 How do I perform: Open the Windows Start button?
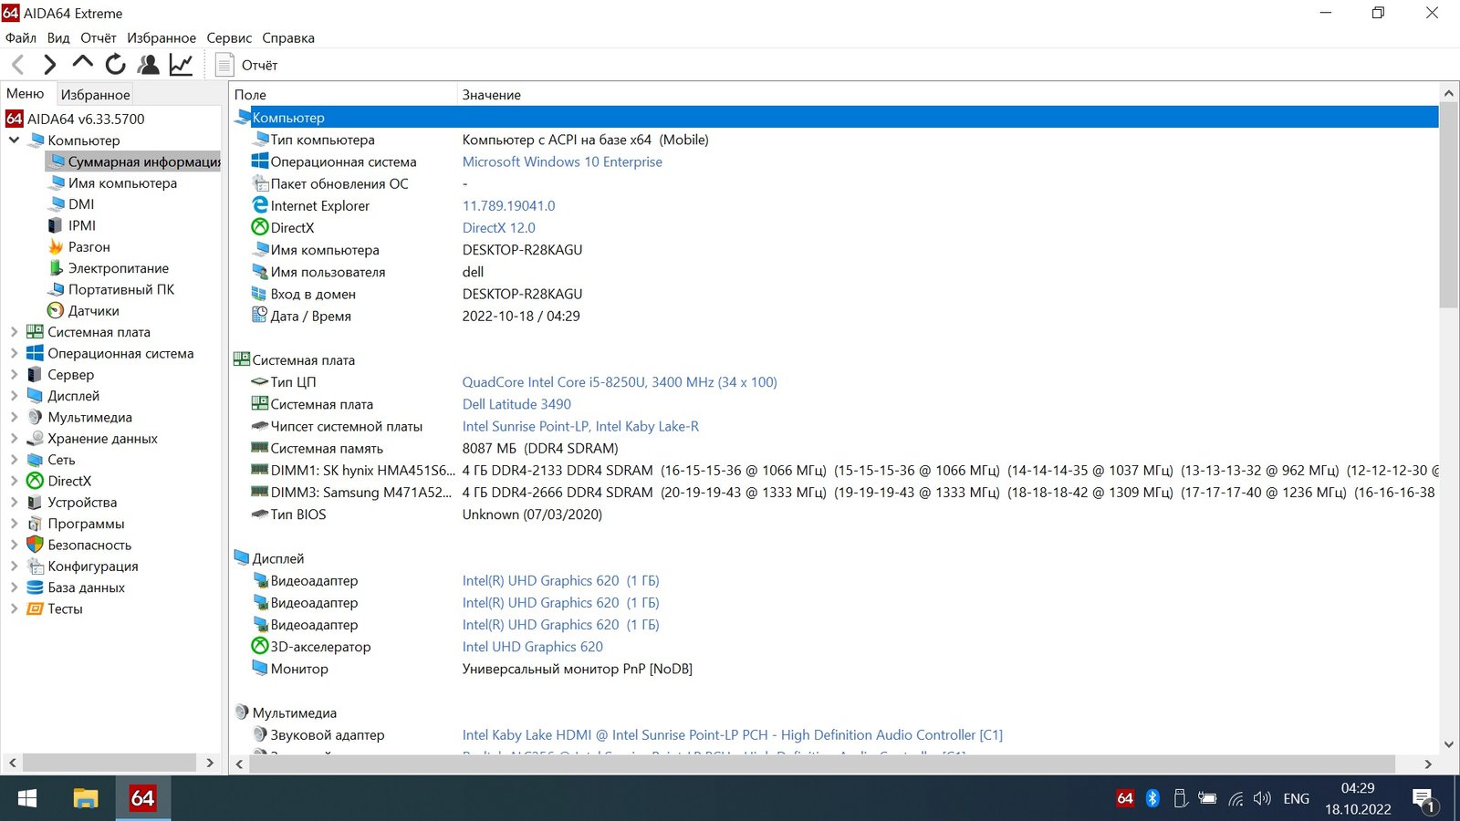[x=27, y=798]
